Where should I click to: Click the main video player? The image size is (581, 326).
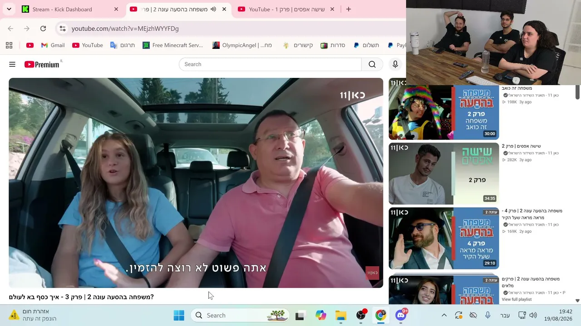[x=196, y=183]
